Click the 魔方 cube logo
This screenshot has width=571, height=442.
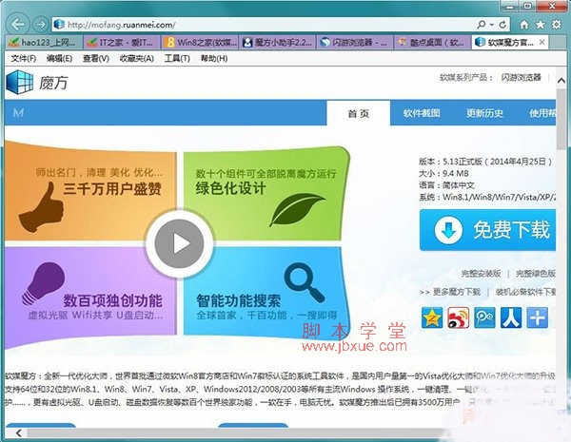coord(19,82)
